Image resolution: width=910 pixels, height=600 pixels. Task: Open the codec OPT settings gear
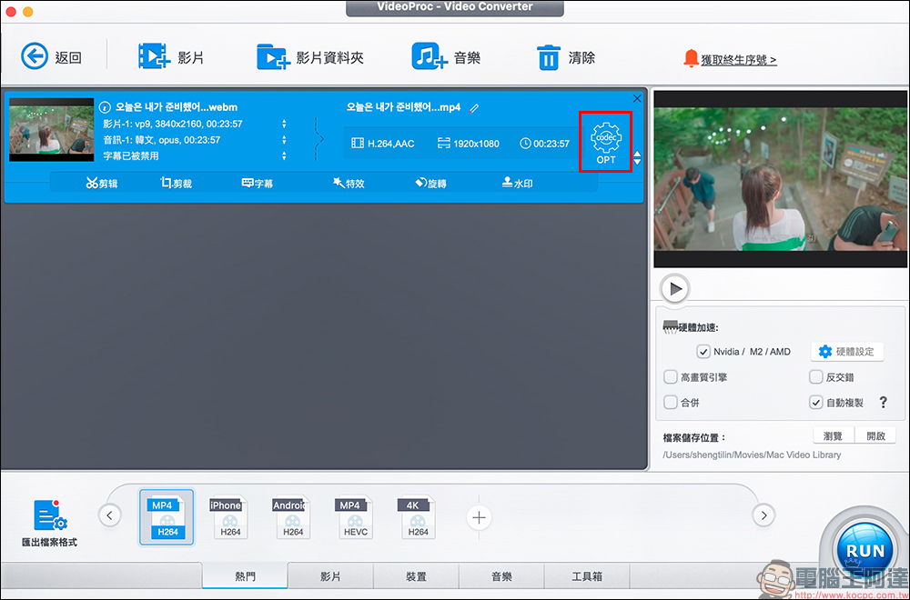pos(605,140)
